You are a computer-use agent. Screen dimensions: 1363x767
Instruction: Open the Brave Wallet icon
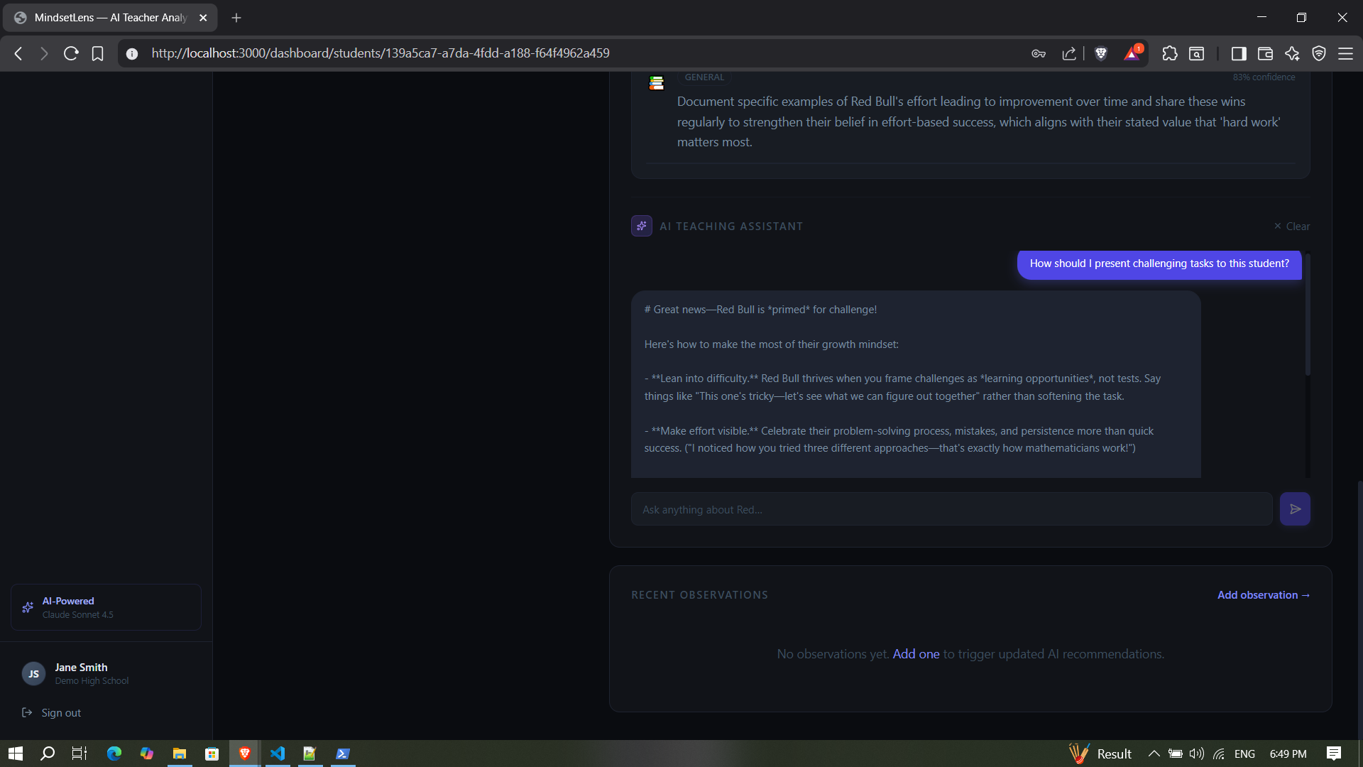click(x=1265, y=53)
